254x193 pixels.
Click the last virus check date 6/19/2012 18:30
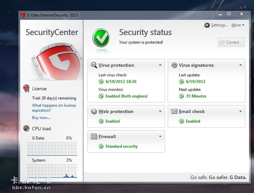(x=121, y=81)
